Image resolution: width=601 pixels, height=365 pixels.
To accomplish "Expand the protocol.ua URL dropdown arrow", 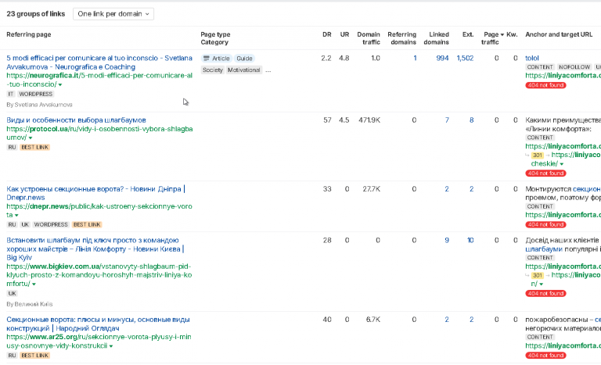I will point(31,138).
